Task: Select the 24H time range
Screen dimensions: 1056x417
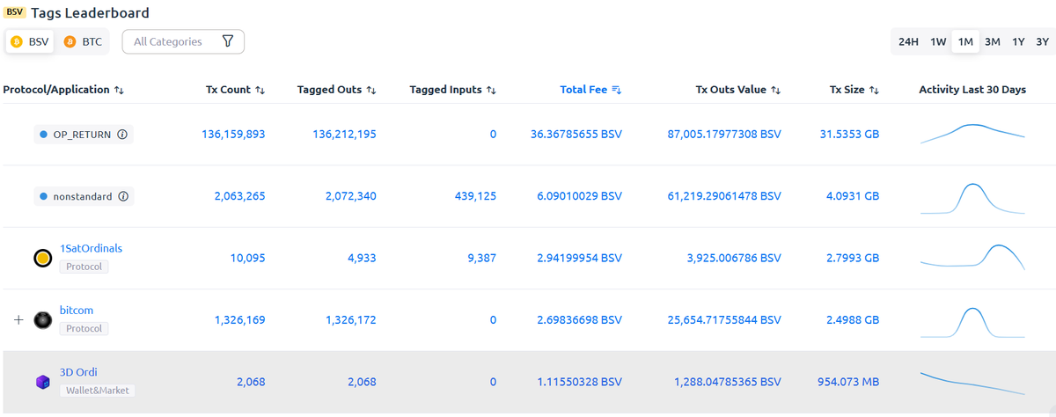Action: [x=908, y=41]
